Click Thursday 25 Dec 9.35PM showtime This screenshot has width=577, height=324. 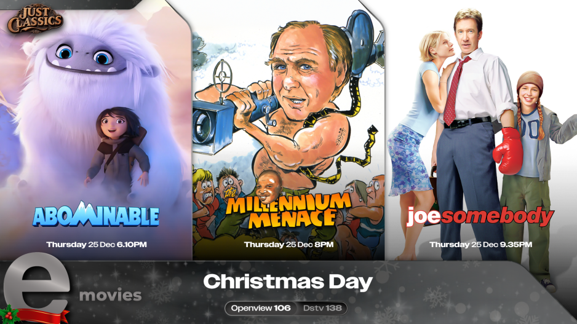pyautogui.click(x=480, y=245)
